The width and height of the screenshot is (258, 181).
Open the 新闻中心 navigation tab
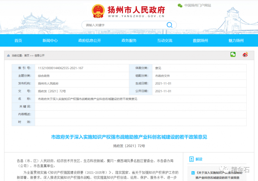(50, 41)
